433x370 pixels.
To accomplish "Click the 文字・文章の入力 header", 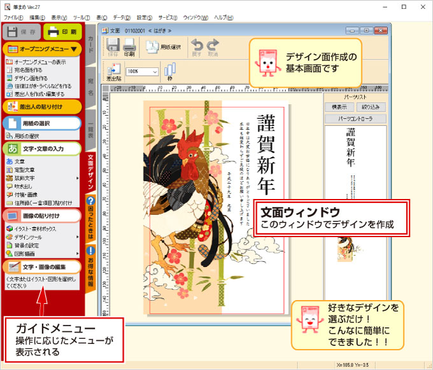I will pyautogui.click(x=42, y=149).
